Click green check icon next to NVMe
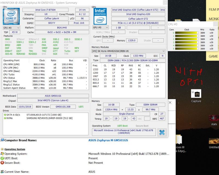This screenshot has height=175, width=219. pyautogui.click(x=5, y=118)
